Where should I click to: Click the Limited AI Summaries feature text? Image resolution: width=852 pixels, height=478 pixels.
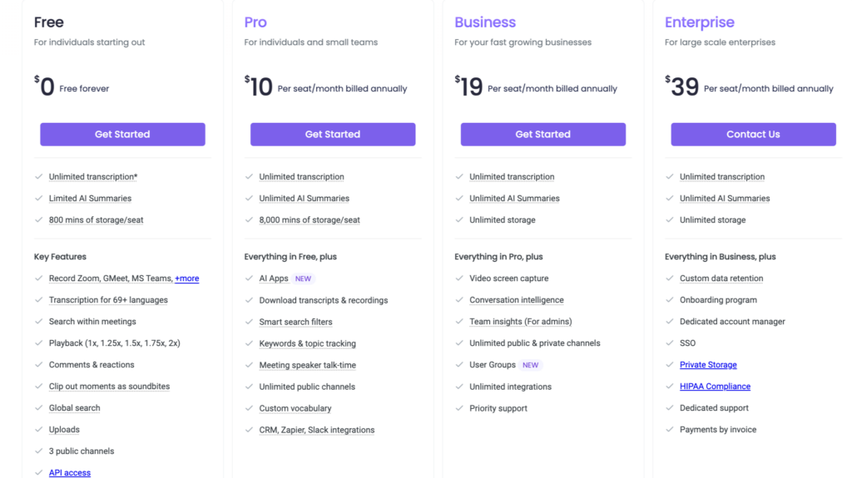point(90,199)
